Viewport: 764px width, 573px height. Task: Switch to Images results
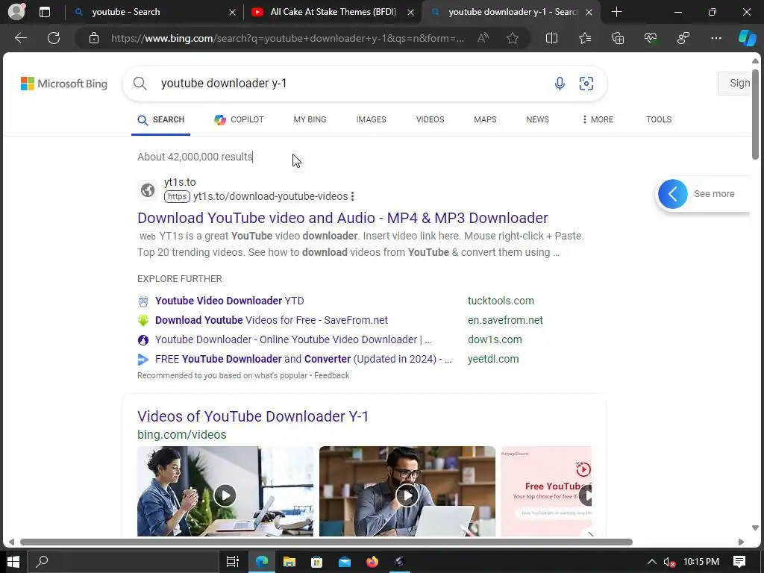pyautogui.click(x=371, y=119)
